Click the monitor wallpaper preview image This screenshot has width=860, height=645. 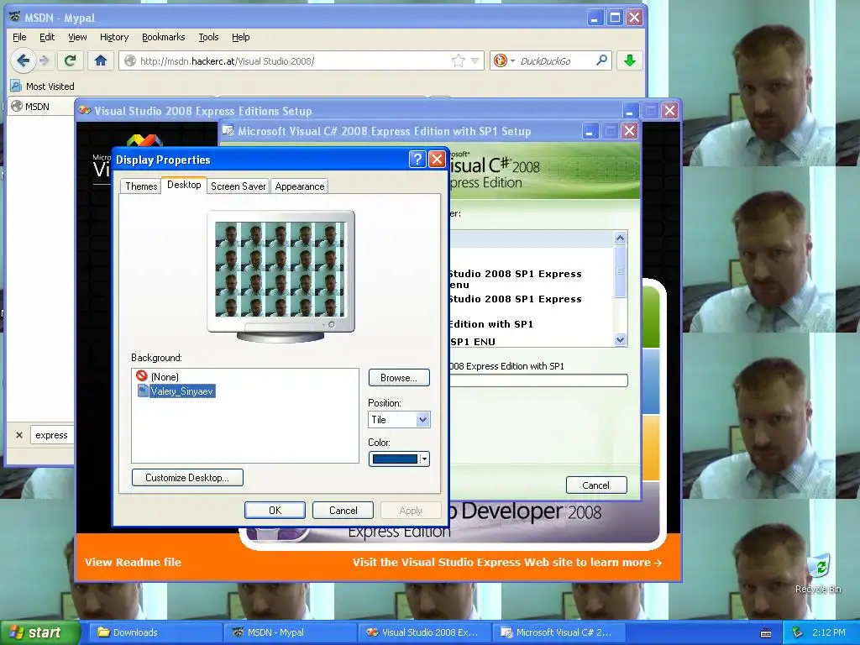tap(281, 270)
